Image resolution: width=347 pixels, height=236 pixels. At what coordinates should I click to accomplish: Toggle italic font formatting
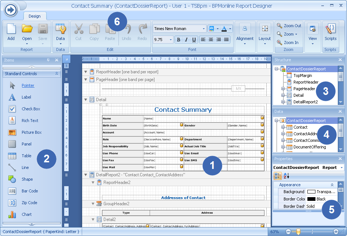[186, 40]
